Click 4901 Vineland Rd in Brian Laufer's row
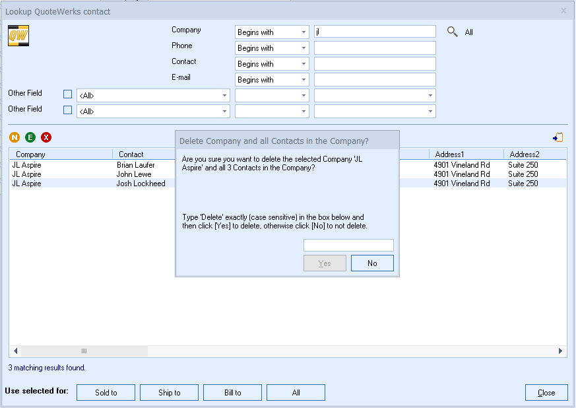 pyautogui.click(x=462, y=164)
